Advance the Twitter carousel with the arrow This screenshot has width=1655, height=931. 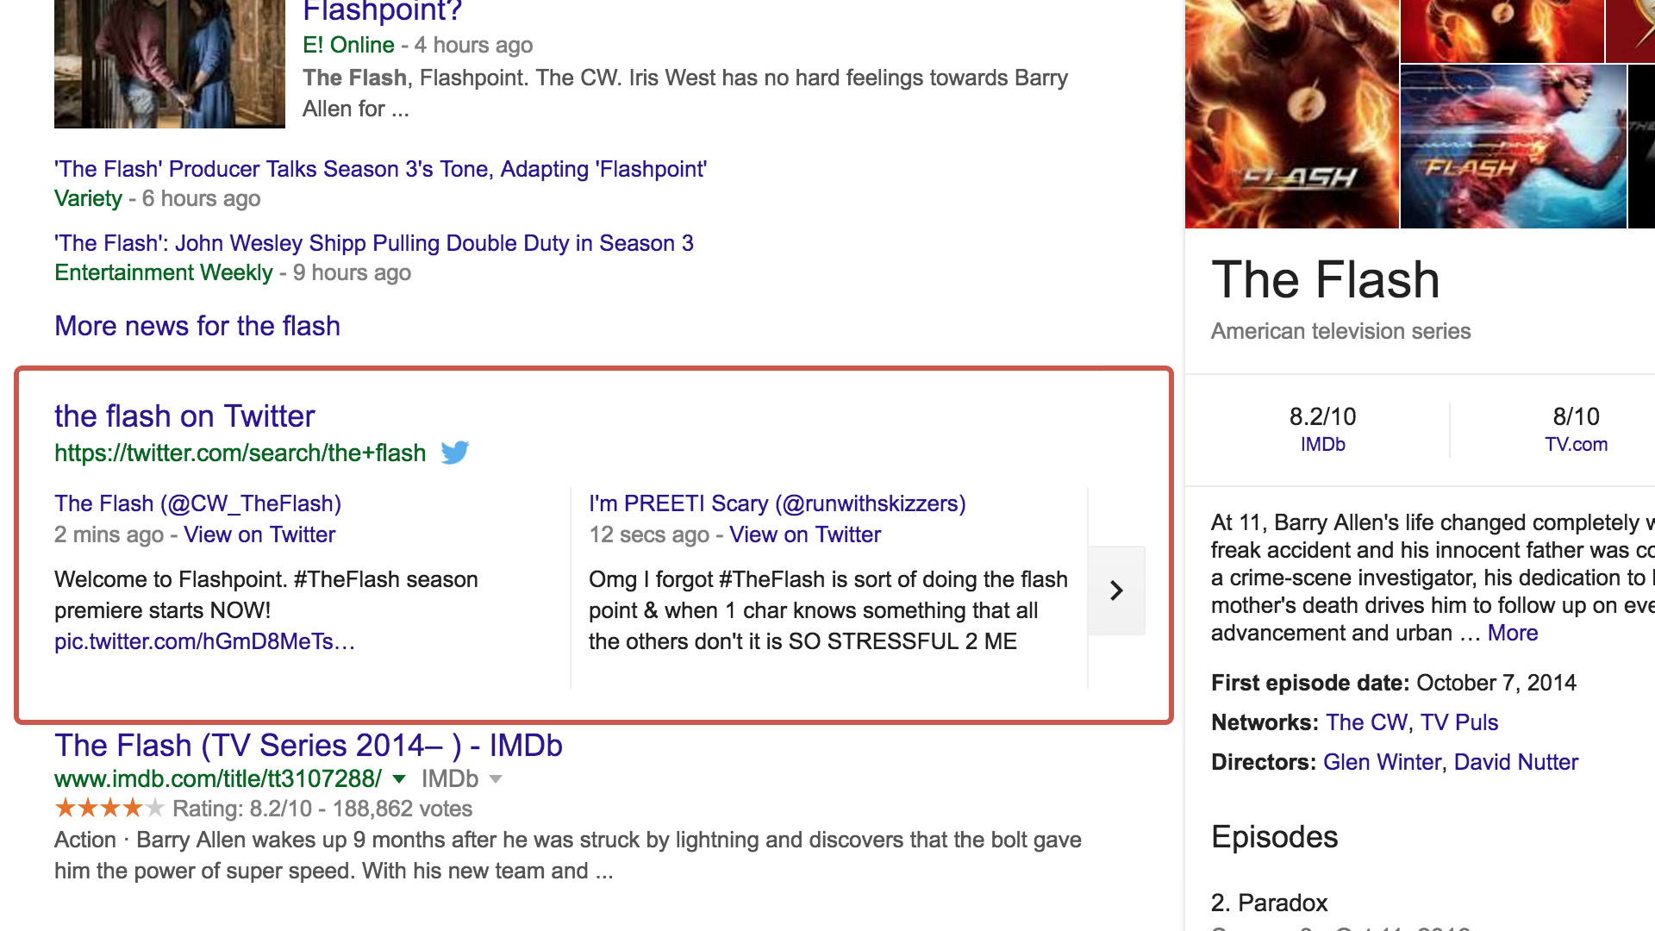click(x=1116, y=590)
